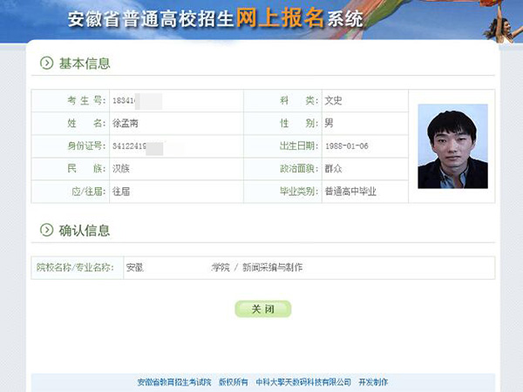
Task: Click the ID number value 34122419
Action: coord(129,146)
